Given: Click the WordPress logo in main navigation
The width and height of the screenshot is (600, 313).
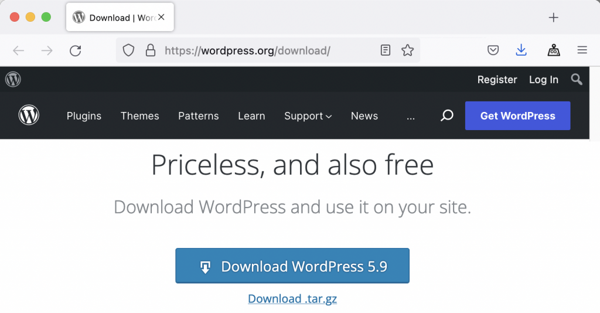Looking at the screenshot, I should 29,115.
